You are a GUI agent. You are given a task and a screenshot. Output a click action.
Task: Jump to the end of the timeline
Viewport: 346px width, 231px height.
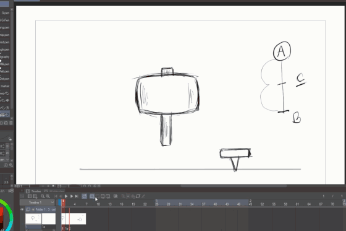[77, 196]
